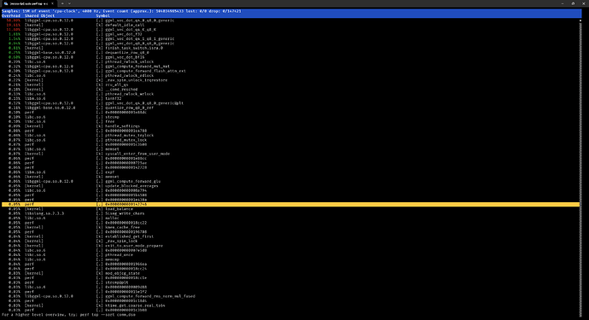Select the pthread_rwlock_unlock symbol row
Image resolution: width=589 pixels, height=320 pixels.
[x=291, y=61]
